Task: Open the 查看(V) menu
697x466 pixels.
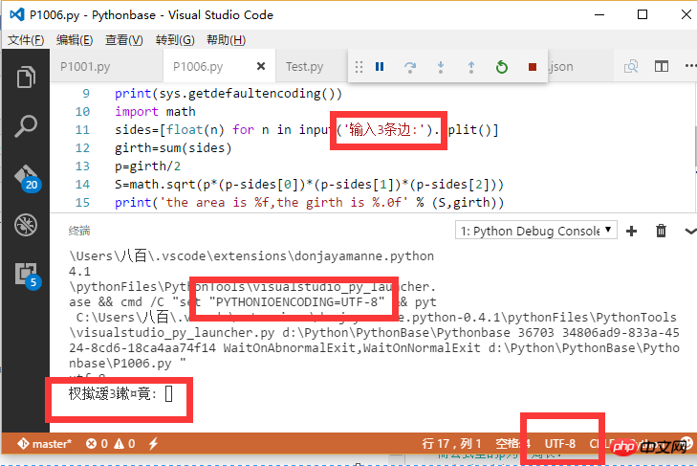Action: [124, 40]
